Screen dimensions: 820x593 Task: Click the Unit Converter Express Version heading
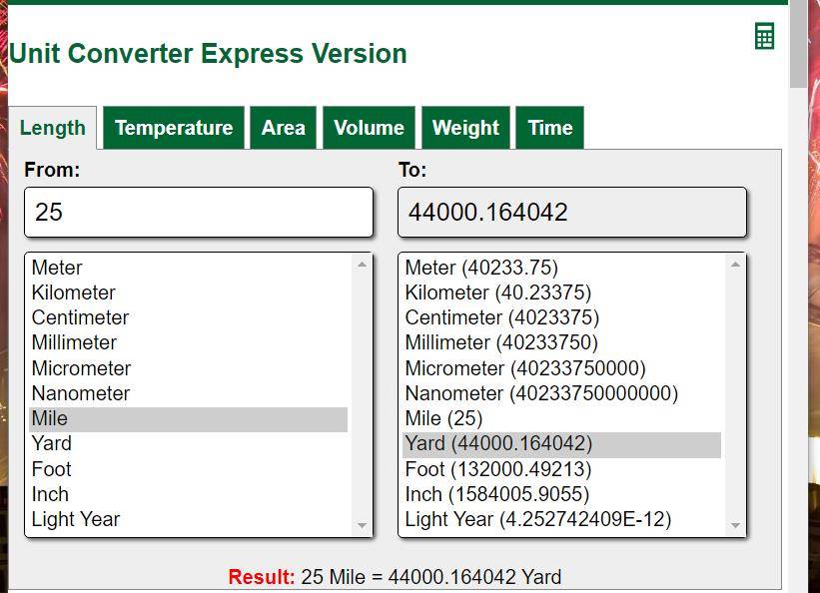click(x=208, y=54)
